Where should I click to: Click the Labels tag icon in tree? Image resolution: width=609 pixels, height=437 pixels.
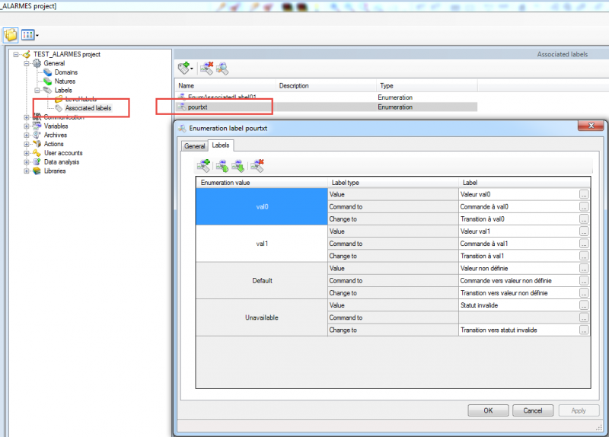[x=47, y=90]
